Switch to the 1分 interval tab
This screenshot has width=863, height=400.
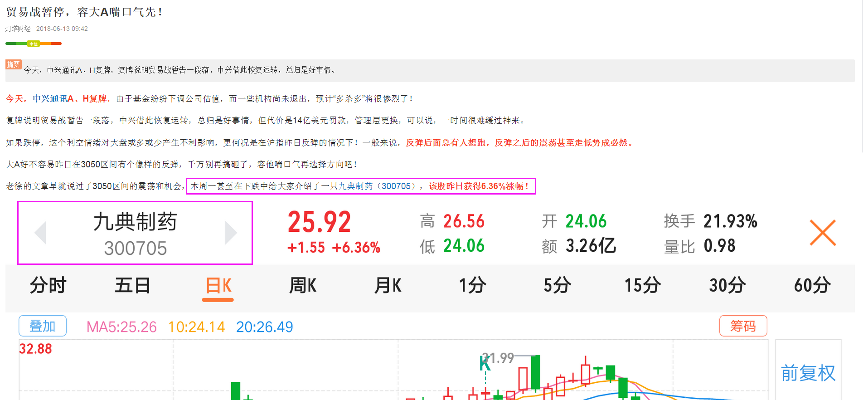pyautogui.click(x=472, y=285)
